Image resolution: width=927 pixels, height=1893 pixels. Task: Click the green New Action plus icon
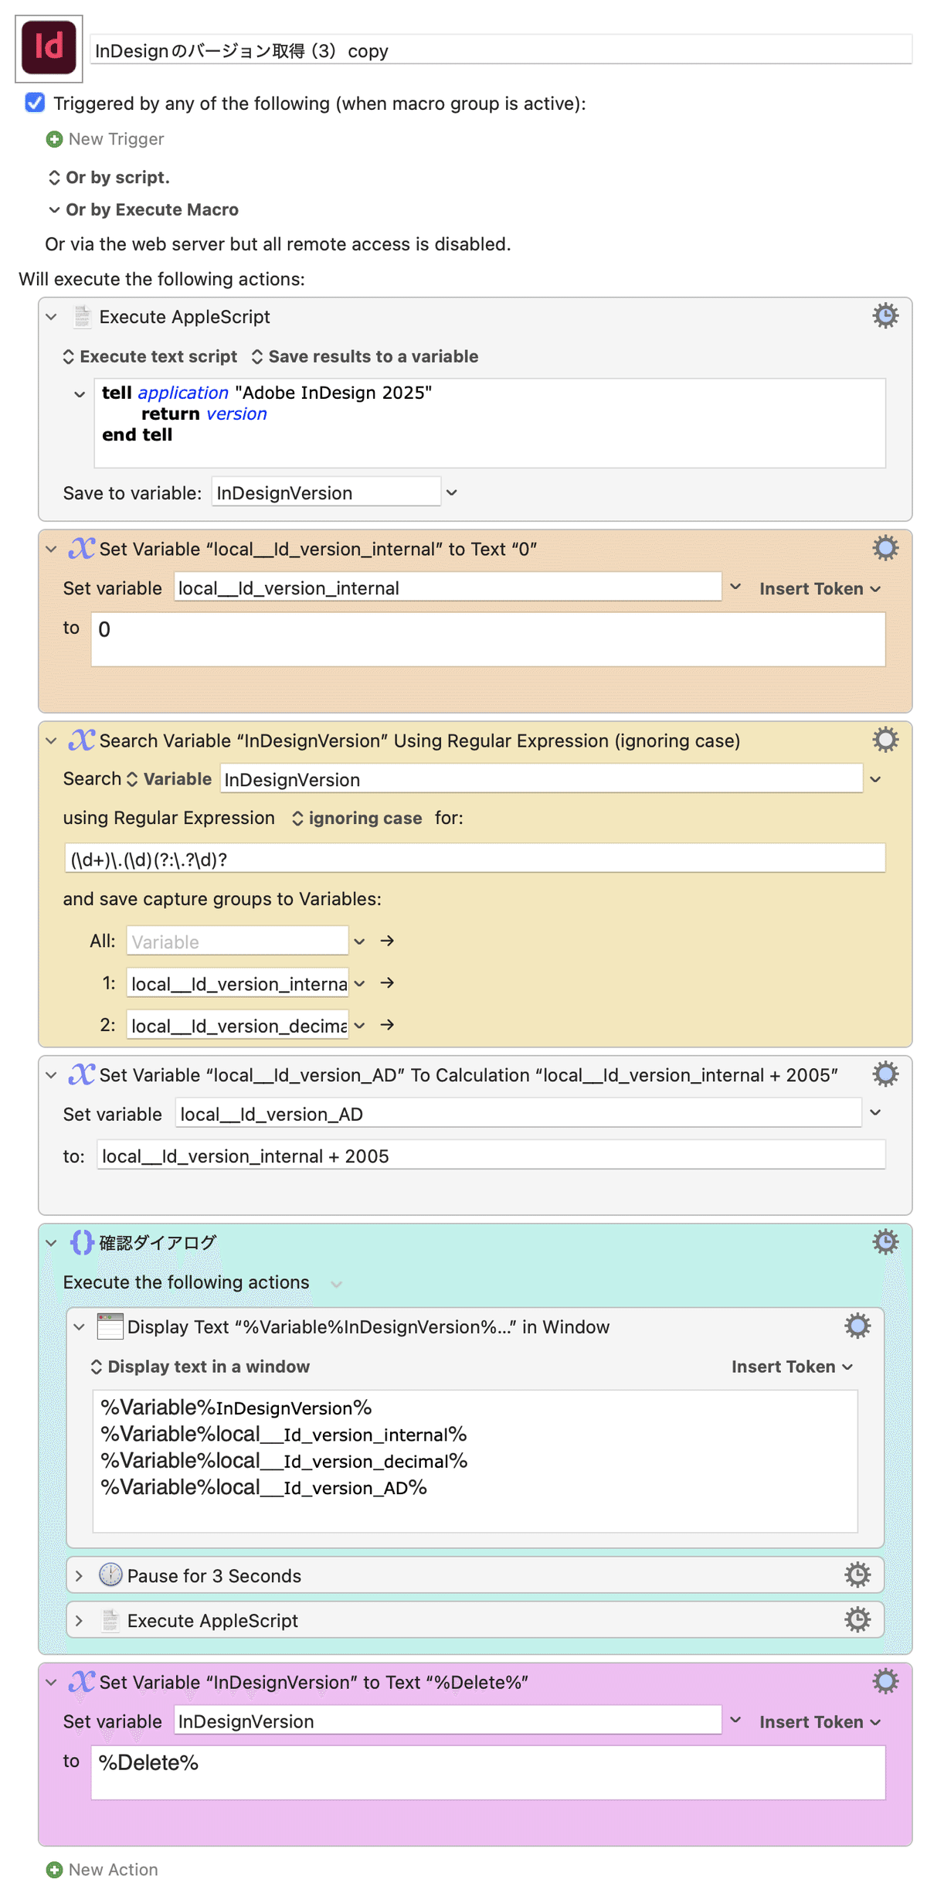pos(54,1869)
